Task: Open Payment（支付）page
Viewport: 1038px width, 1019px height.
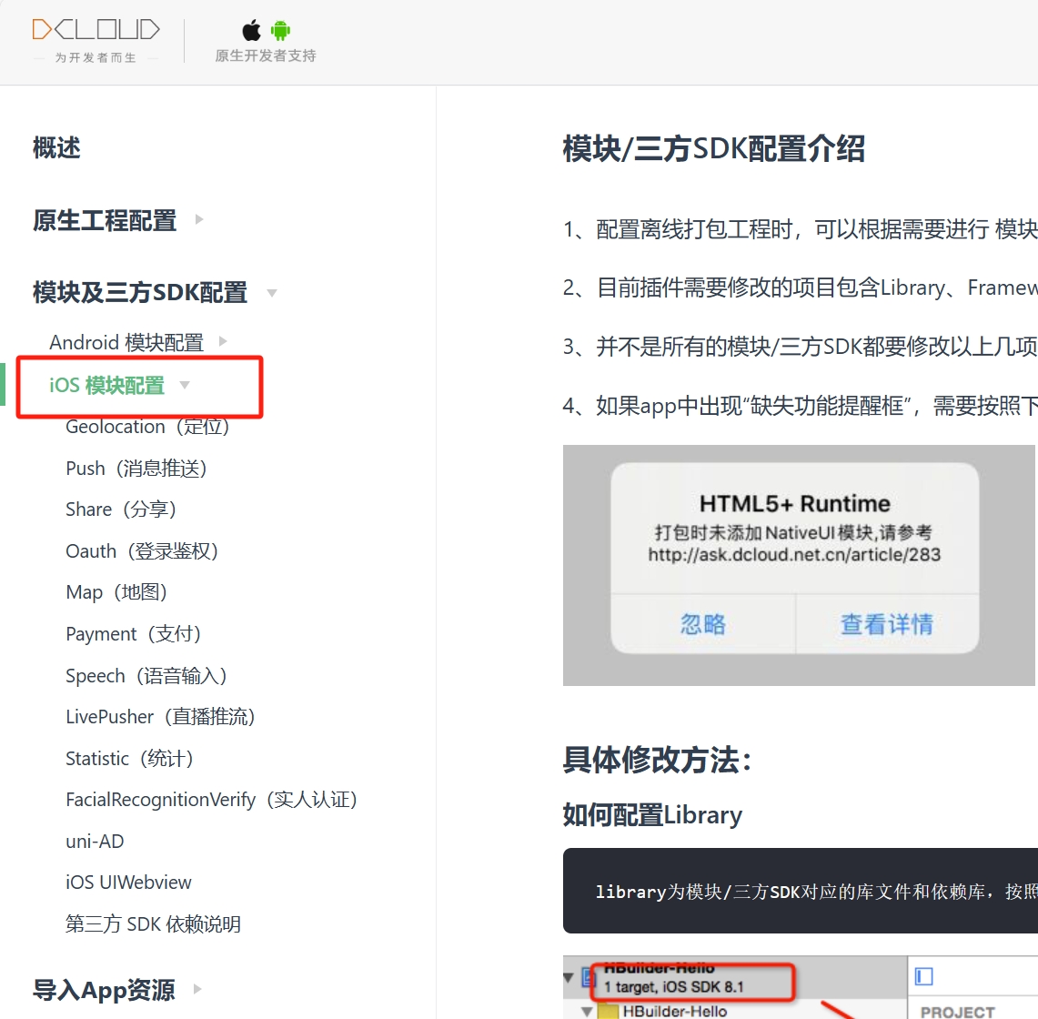Action: point(133,634)
